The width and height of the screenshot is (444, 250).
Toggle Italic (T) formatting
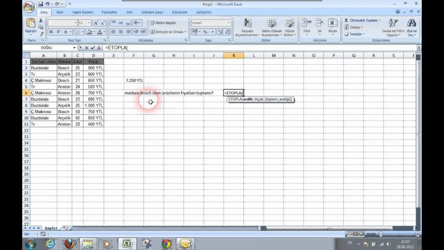click(x=59, y=32)
